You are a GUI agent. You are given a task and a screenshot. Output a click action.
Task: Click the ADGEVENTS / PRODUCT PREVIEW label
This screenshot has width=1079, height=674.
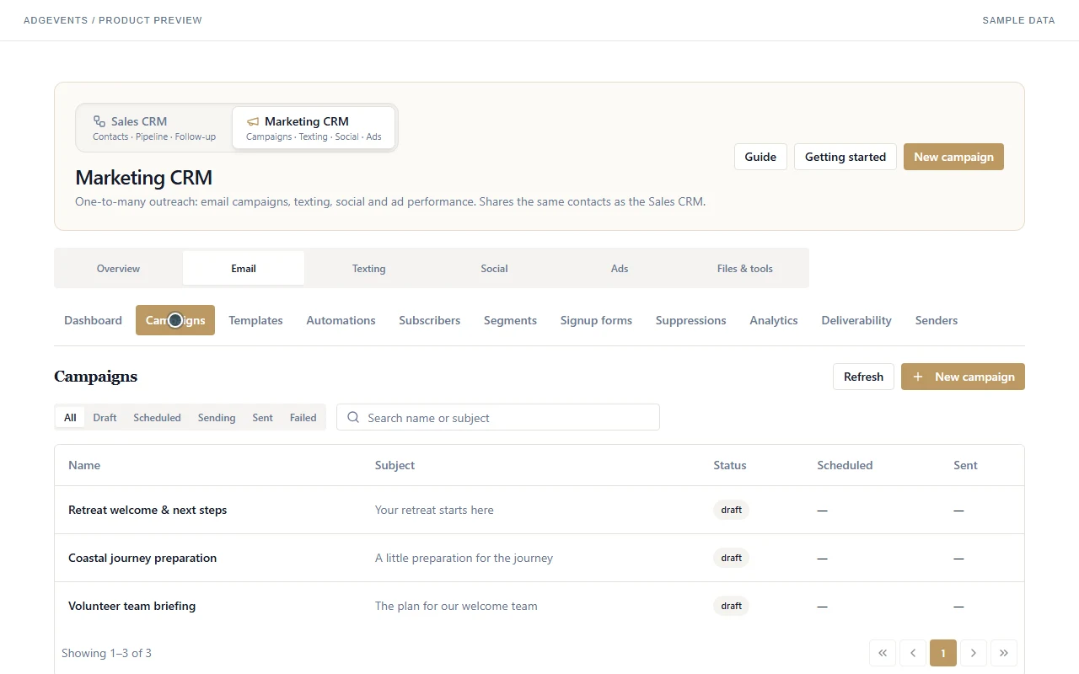pos(113,20)
